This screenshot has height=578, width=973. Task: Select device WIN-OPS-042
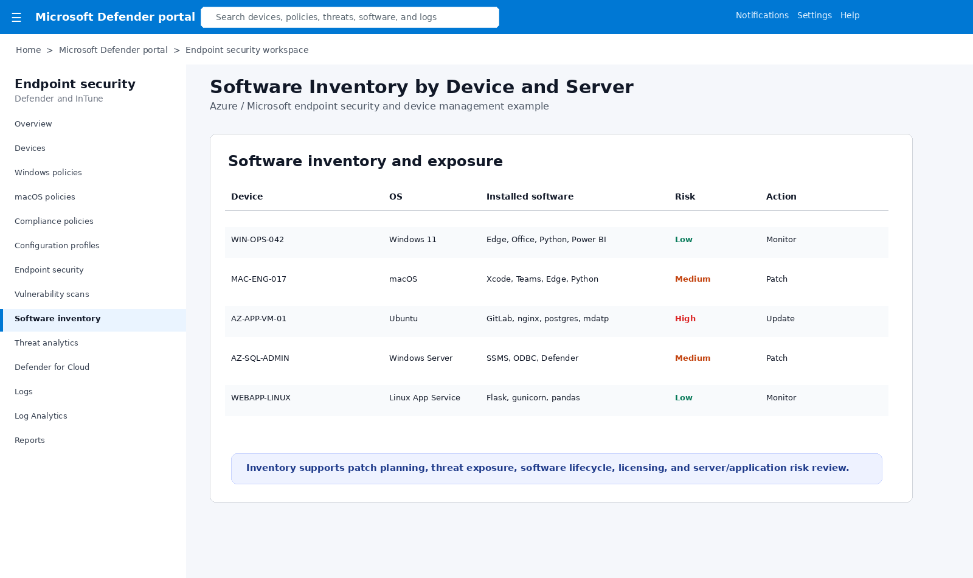tap(257, 240)
